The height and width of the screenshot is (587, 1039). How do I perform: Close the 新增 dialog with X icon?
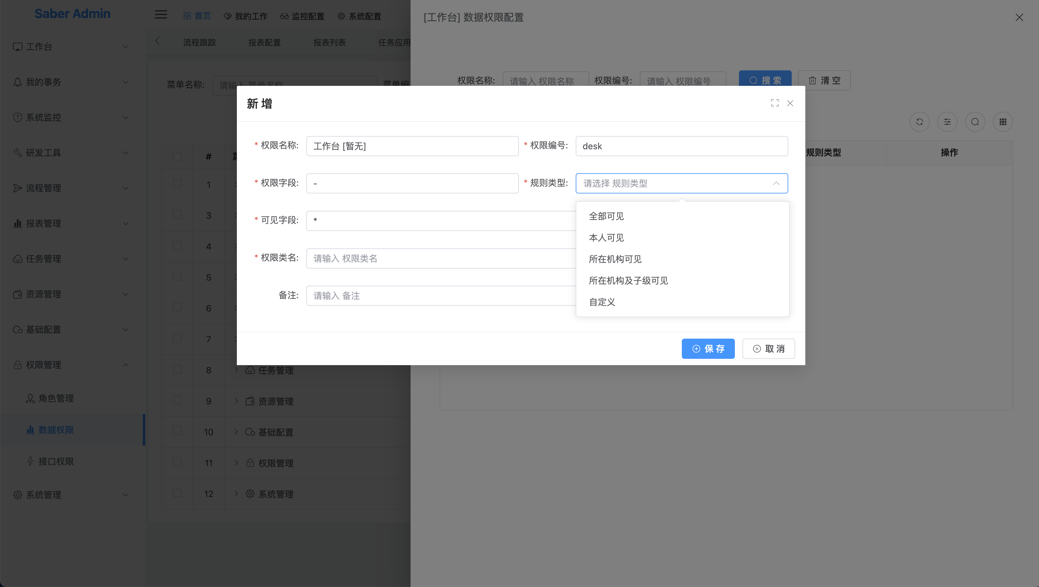click(x=790, y=103)
